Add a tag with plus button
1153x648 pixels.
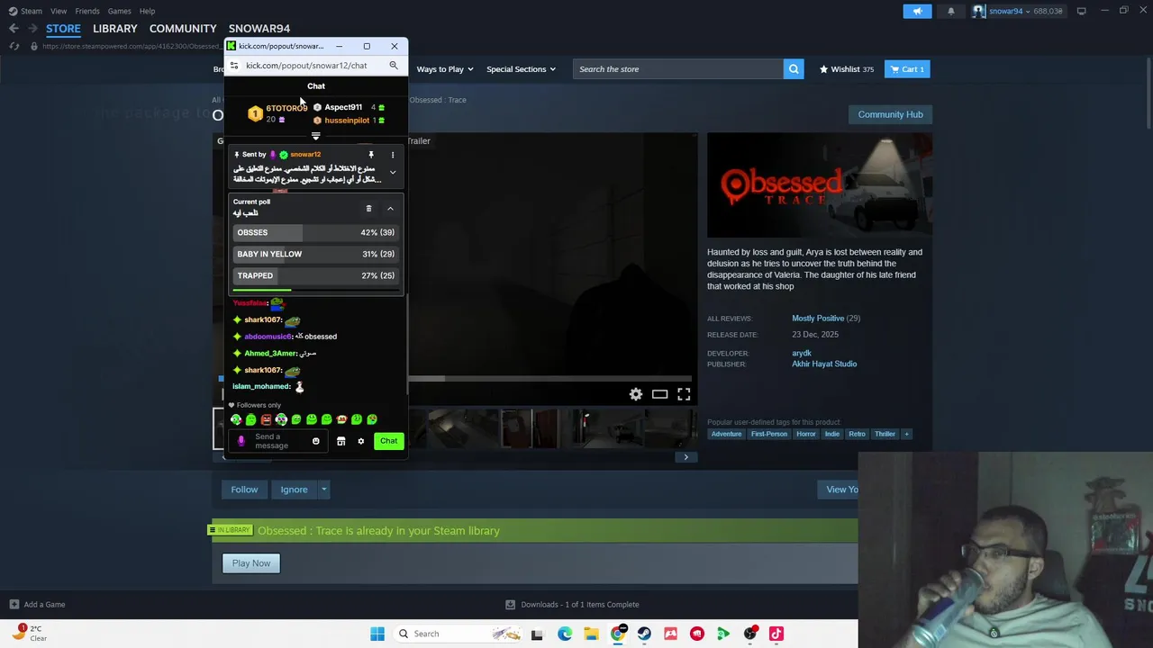906,434
